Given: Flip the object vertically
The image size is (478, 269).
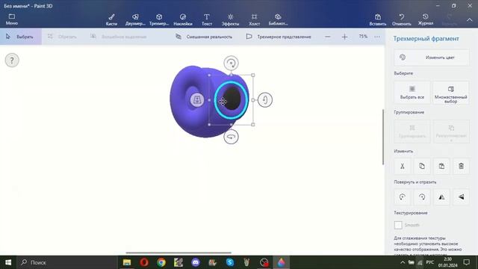Looking at the screenshot, I should tap(461, 197).
